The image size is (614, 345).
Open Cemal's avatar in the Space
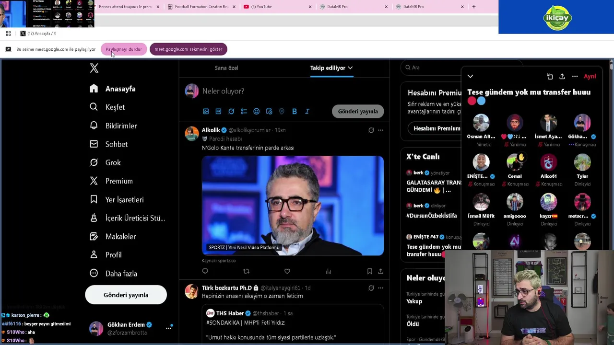pos(515,163)
